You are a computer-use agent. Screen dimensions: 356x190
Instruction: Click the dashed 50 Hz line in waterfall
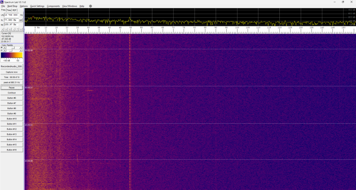coord(130,112)
